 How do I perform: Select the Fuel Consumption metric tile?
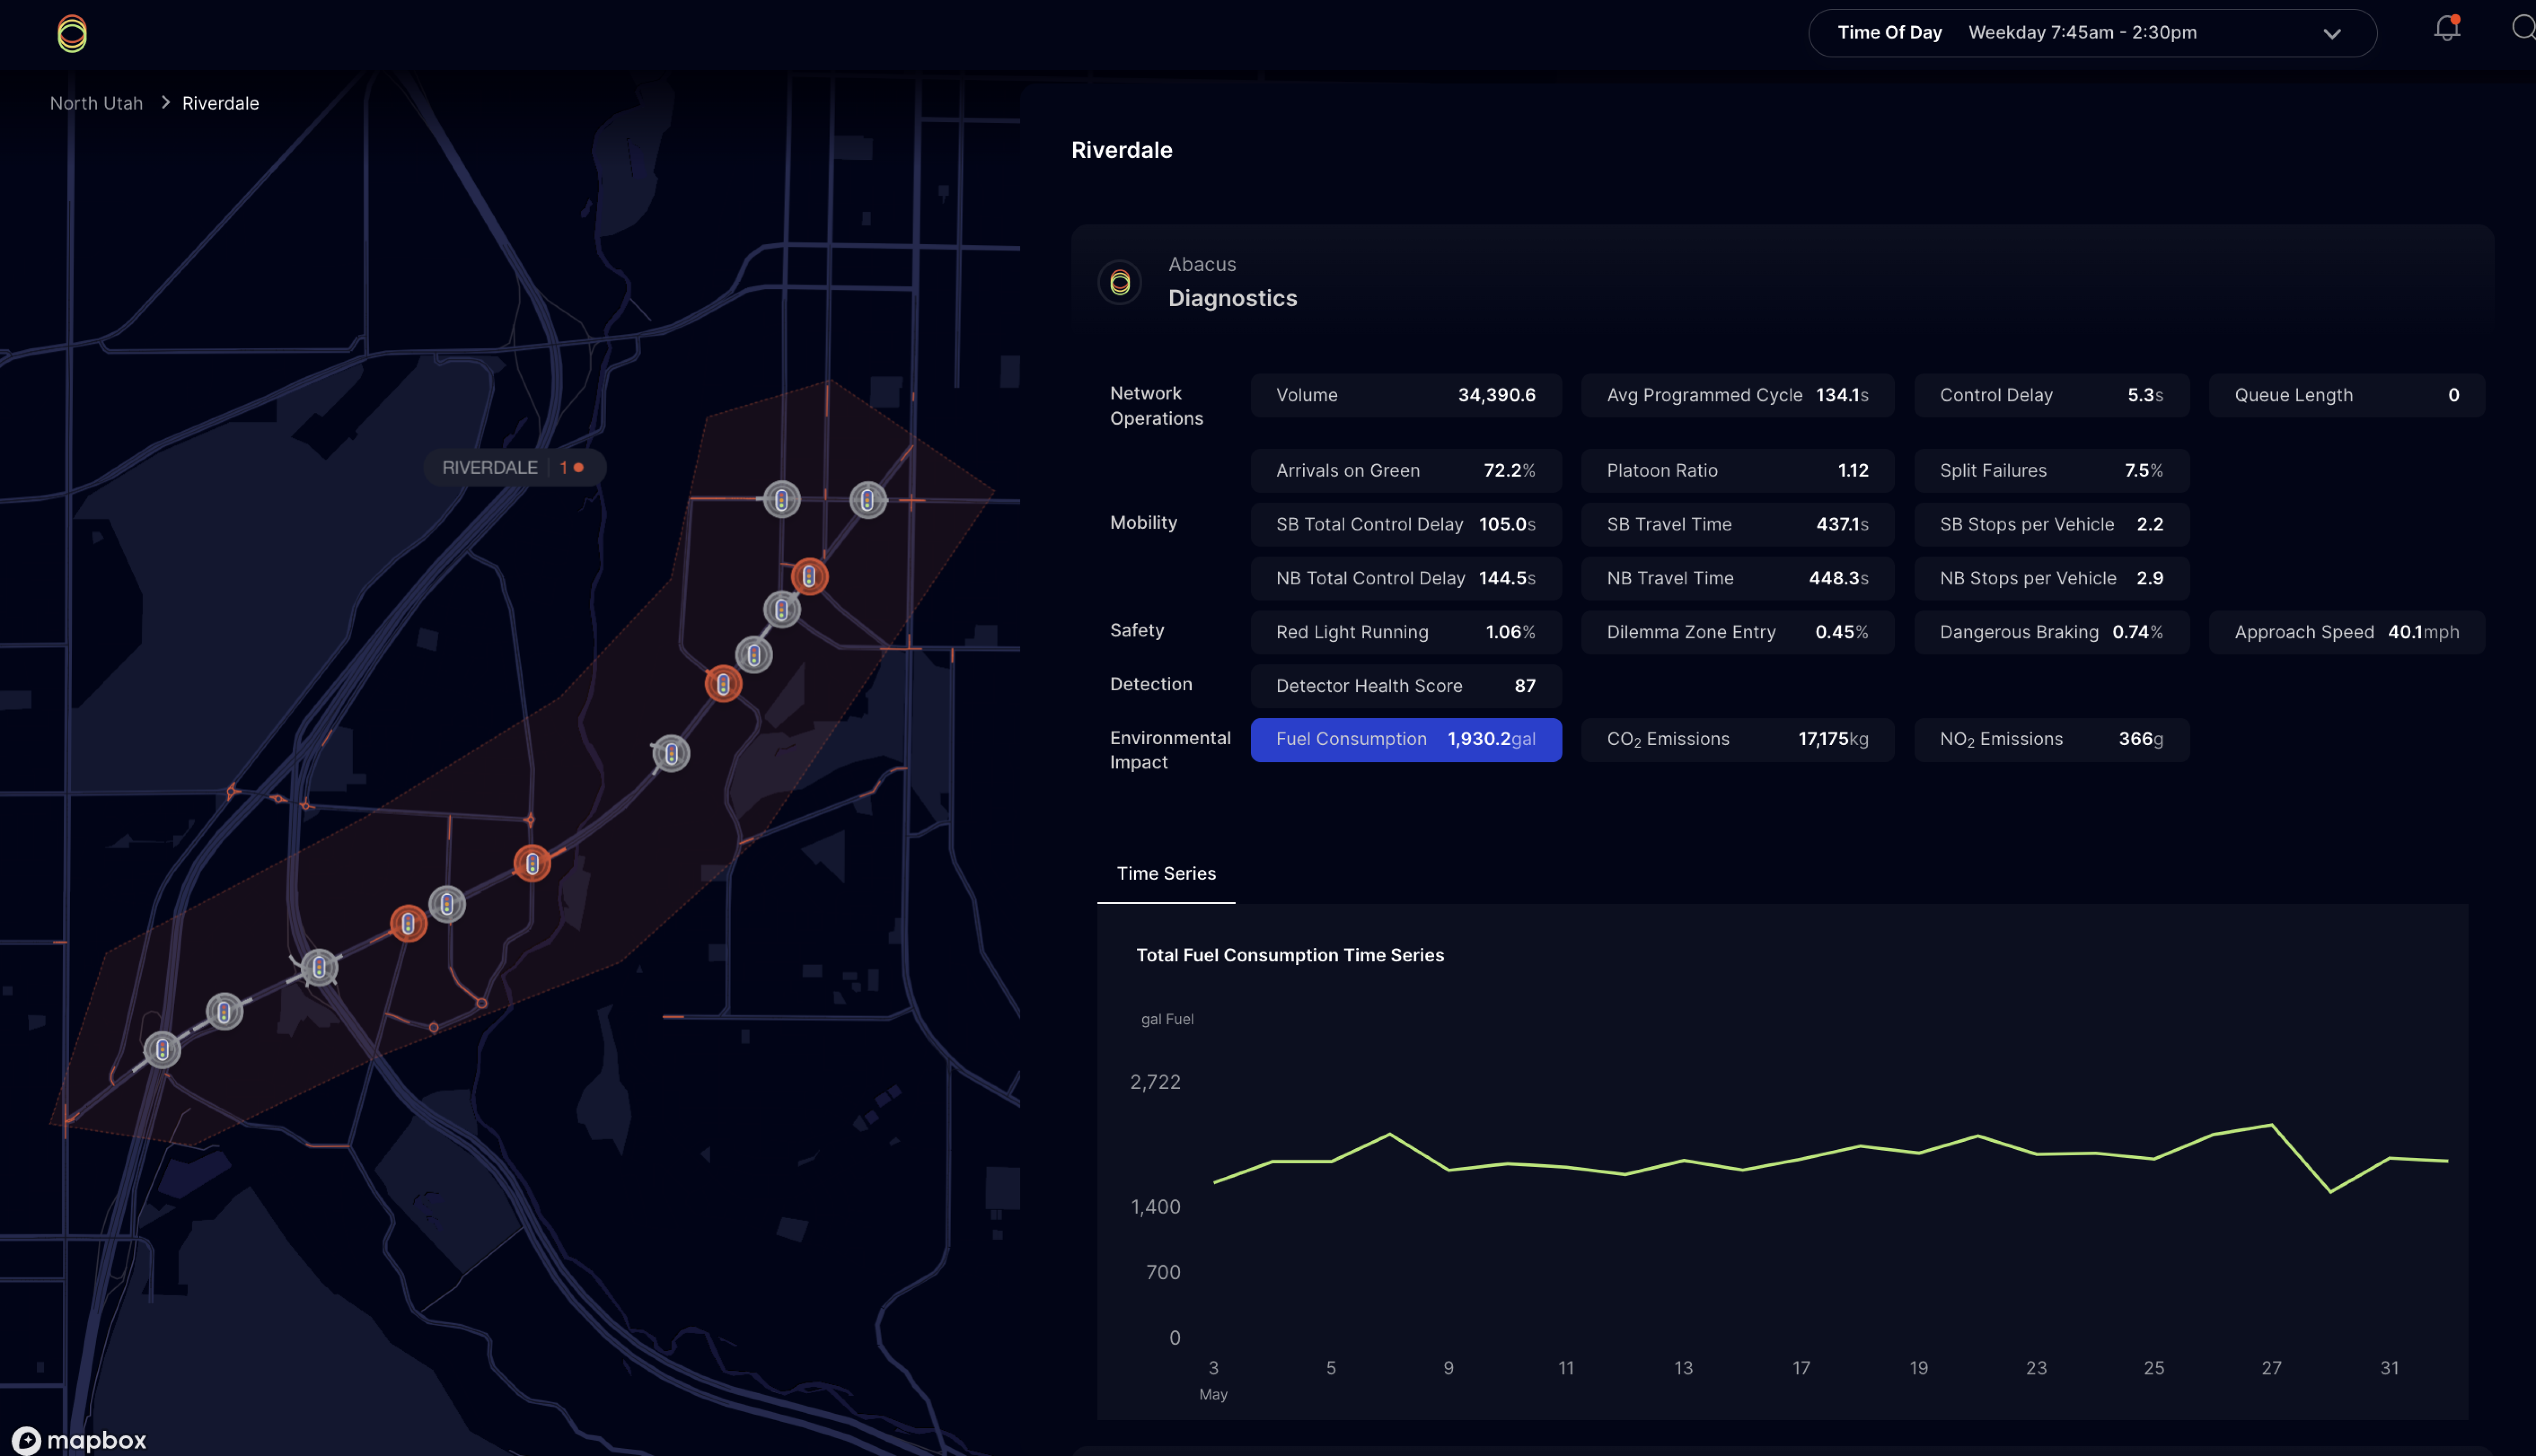(1405, 740)
